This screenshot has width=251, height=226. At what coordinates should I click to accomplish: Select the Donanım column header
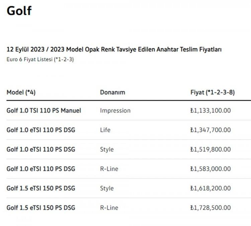[x=112, y=92]
